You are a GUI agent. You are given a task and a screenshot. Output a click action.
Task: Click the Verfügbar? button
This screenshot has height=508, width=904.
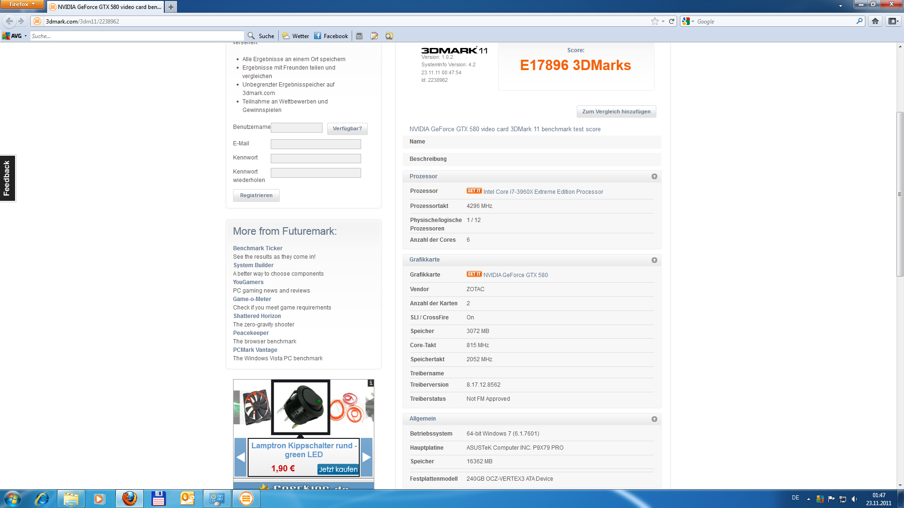coord(347,128)
